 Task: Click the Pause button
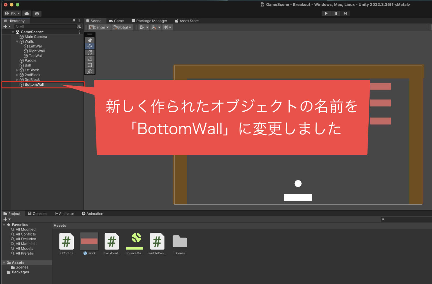tap(336, 13)
